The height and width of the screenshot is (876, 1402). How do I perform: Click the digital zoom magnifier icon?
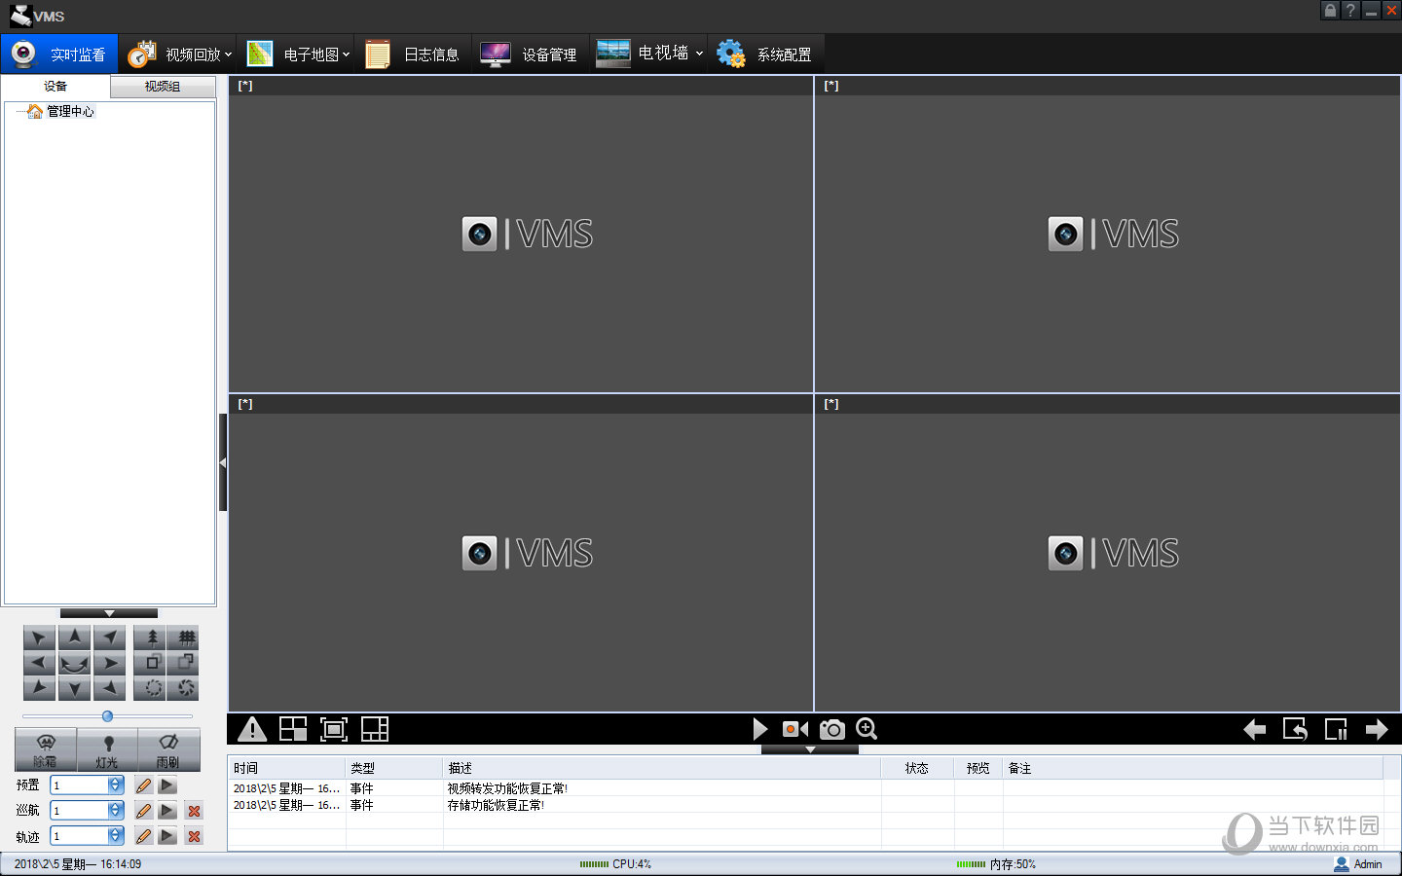[867, 728]
